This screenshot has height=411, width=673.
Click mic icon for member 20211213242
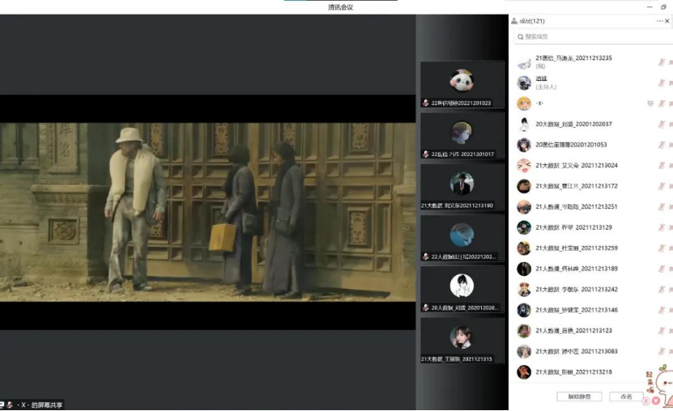[x=662, y=290]
